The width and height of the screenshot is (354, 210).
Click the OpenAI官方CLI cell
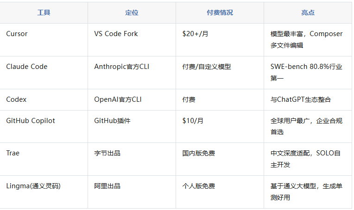[132, 99]
